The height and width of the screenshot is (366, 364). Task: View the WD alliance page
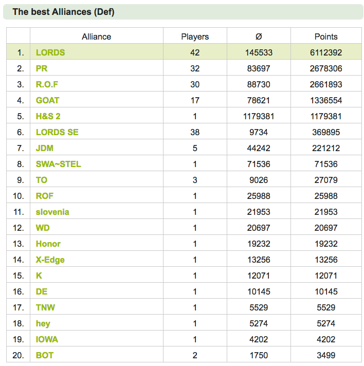tap(43, 228)
